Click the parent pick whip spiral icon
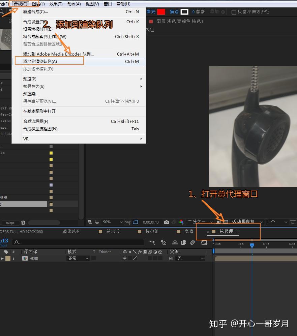This screenshot has height=336, width=297. (x=171, y=259)
